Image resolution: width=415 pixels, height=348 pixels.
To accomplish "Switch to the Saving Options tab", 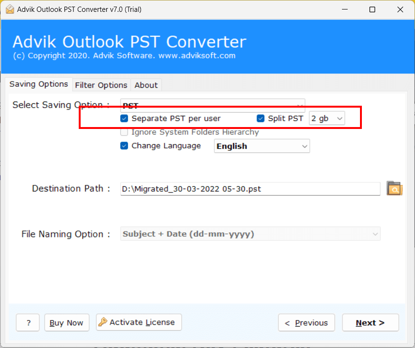I will point(38,84).
